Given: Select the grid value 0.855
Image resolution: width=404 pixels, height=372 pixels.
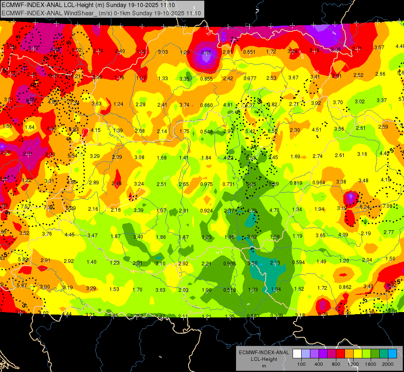Looking at the screenshot, I should (x=206, y=79).
